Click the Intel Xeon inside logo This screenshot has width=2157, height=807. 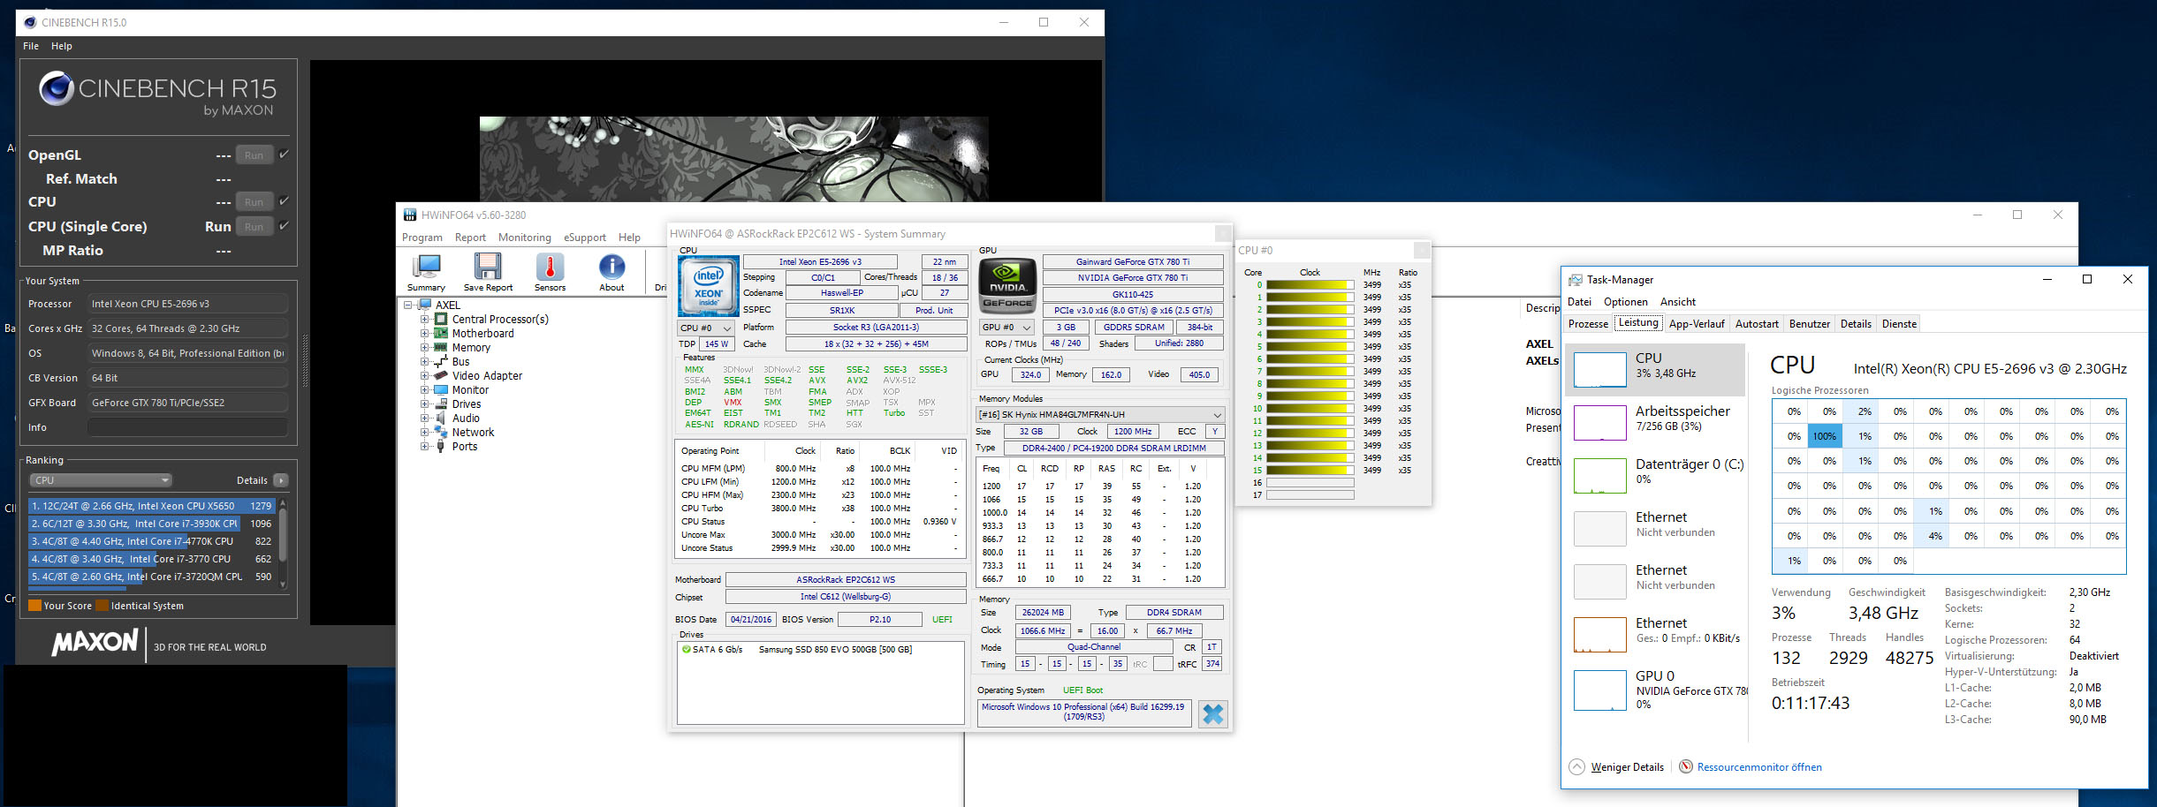[708, 286]
